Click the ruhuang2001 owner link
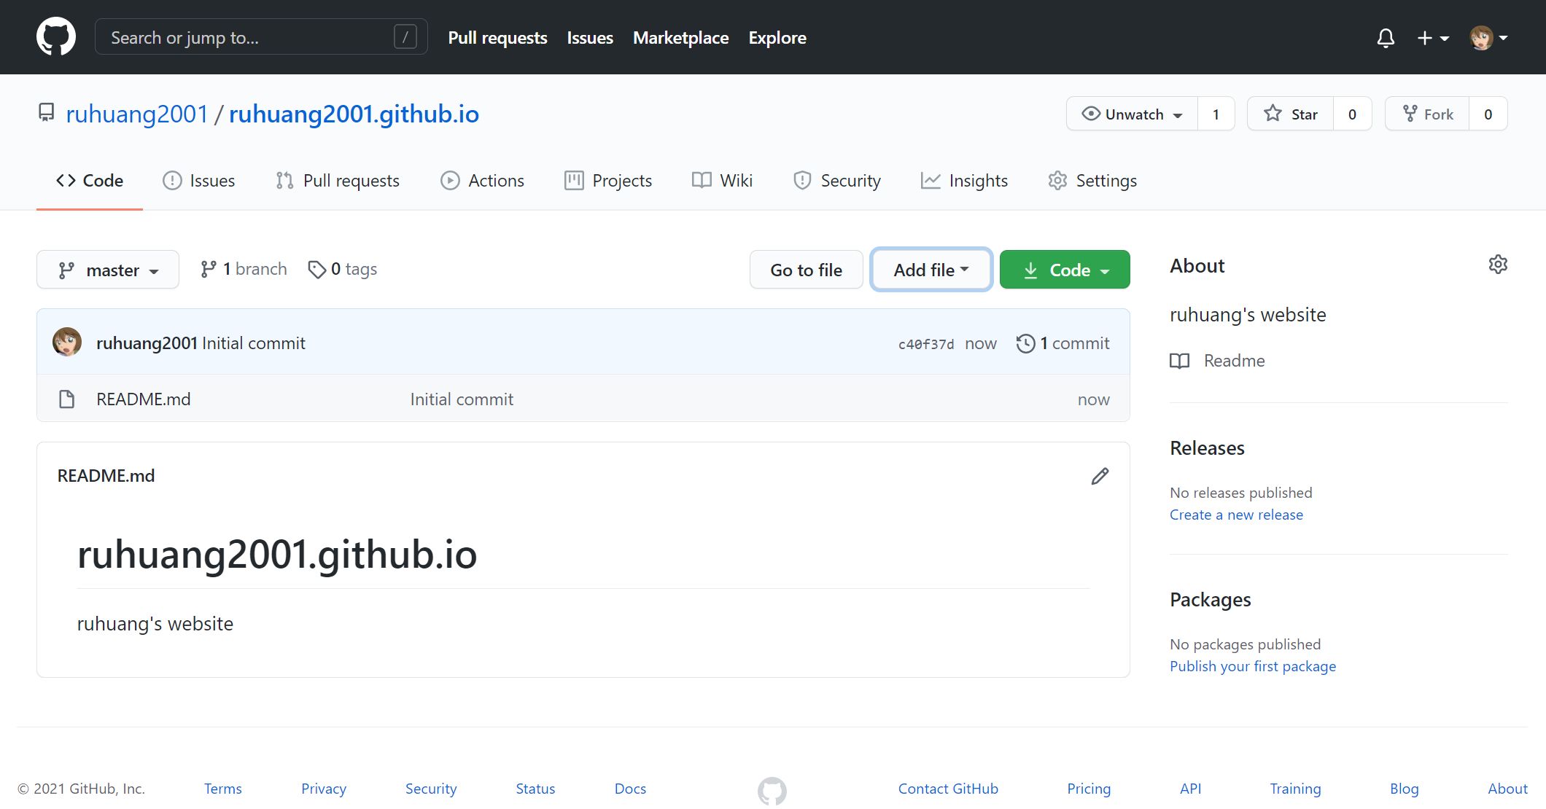 click(x=137, y=114)
